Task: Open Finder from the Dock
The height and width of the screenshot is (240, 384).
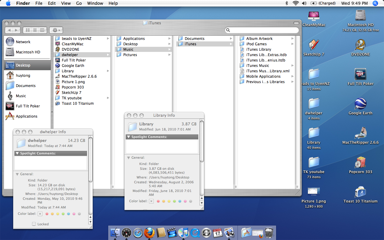Action: pyautogui.click(x=115, y=233)
